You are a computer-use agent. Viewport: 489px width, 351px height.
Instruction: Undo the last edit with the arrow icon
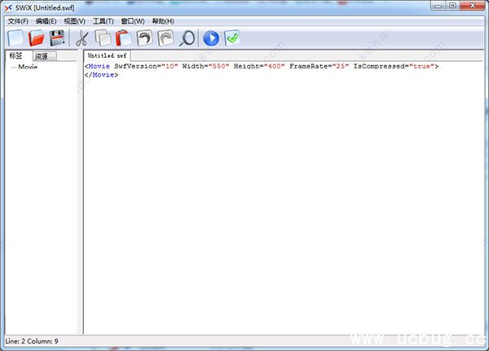(x=144, y=37)
